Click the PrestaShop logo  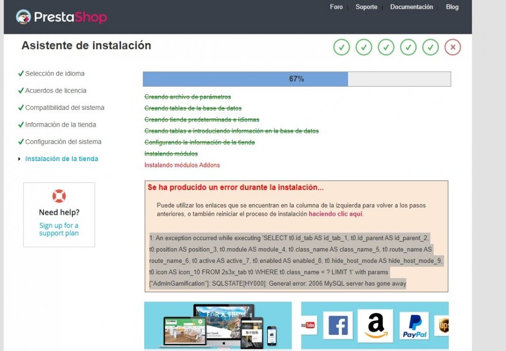point(61,17)
